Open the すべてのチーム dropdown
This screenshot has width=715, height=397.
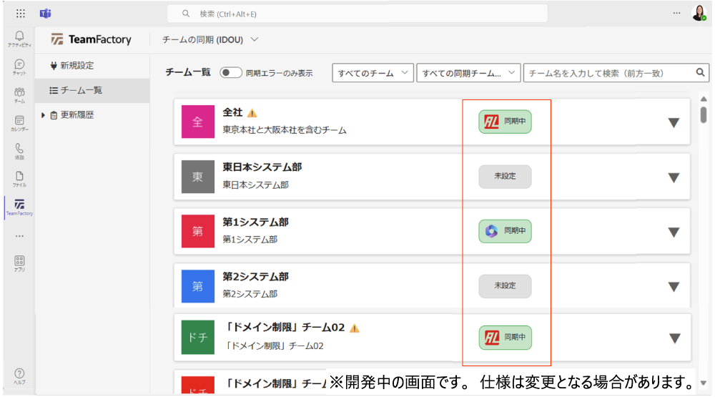pos(373,72)
